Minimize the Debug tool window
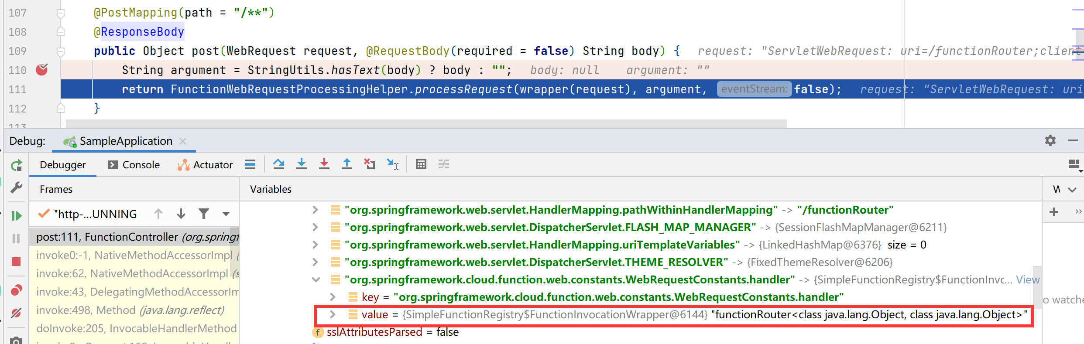 click(1073, 140)
